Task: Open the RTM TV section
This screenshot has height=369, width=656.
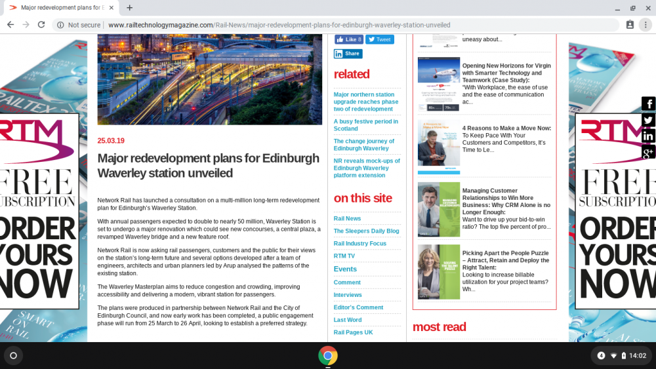Action: [344, 256]
